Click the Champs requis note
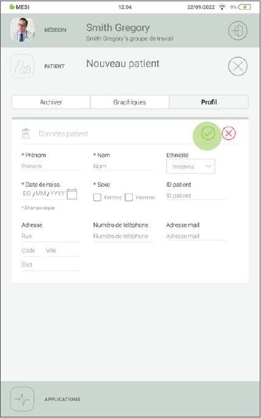Viewport: 261px width, 418px height. click(x=38, y=208)
